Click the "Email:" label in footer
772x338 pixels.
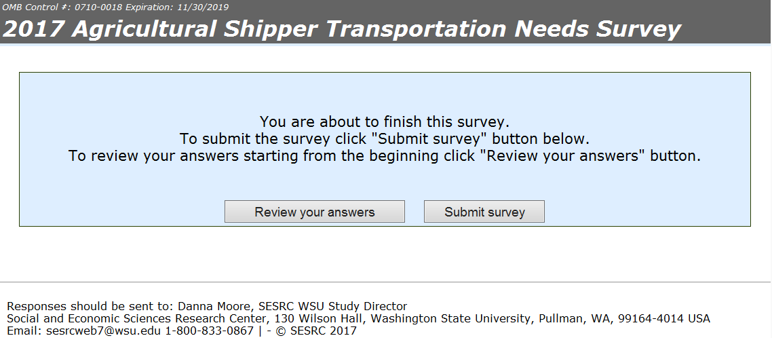coord(24,331)
